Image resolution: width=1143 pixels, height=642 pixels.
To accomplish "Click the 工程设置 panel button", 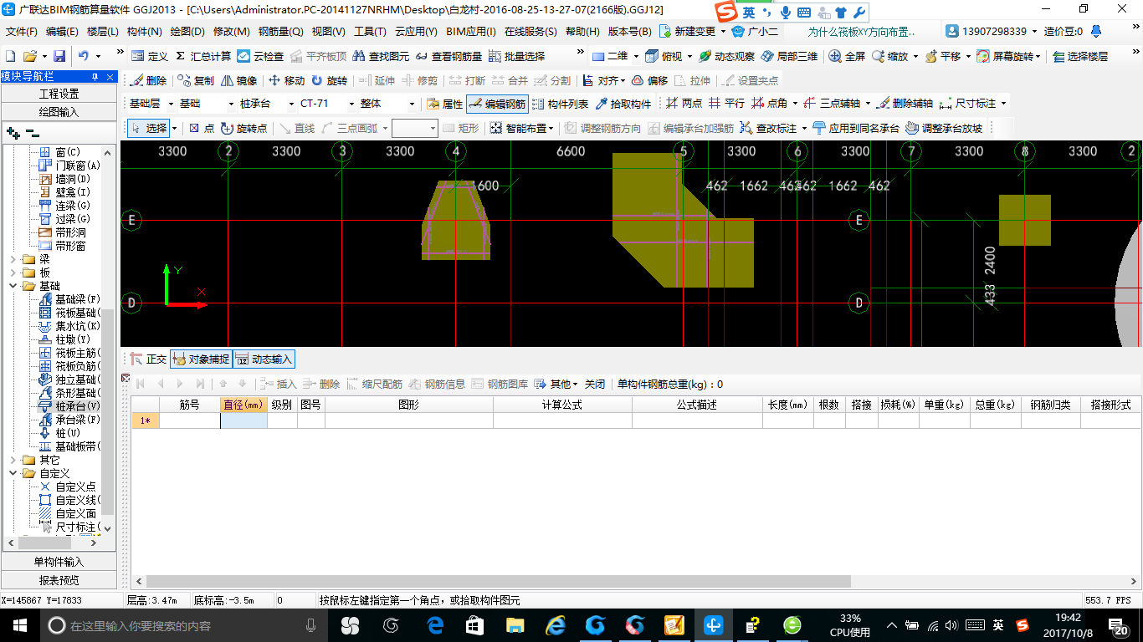I will pyautogui.click(x=59, y=94).
